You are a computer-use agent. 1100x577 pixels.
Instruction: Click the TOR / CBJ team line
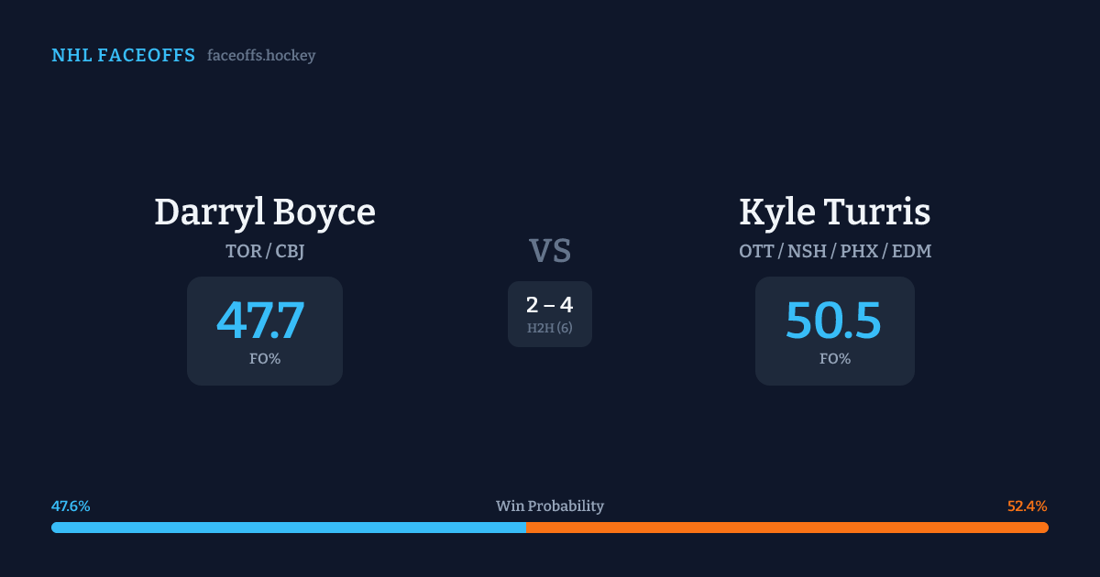click(265, 251)
